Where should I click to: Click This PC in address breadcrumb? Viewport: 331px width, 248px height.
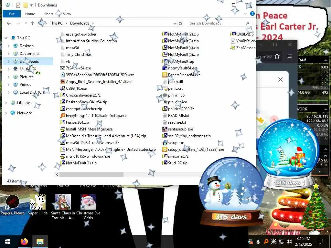click(56, 23)
